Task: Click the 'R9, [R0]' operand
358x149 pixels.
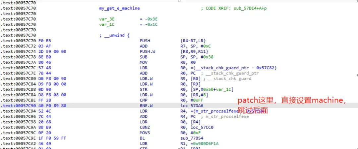Action: pos(190,79)
